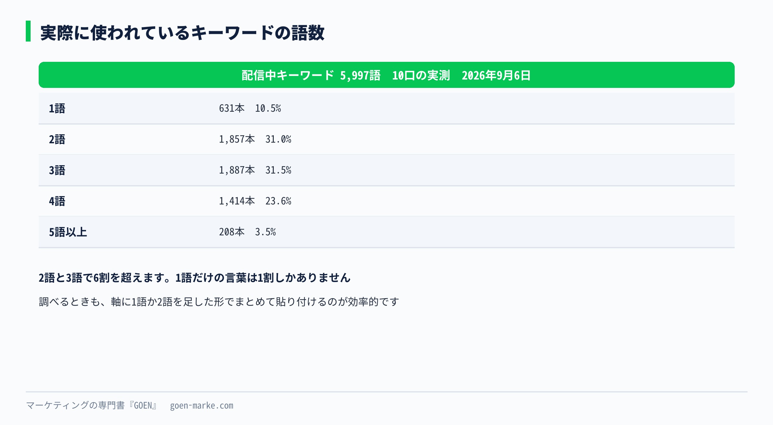Image resolution: width=773 pixels, height=425 pixels.
Task: Click the bold summary line starting 2語と3語で6割を超えます
Action: pos(195,278)
